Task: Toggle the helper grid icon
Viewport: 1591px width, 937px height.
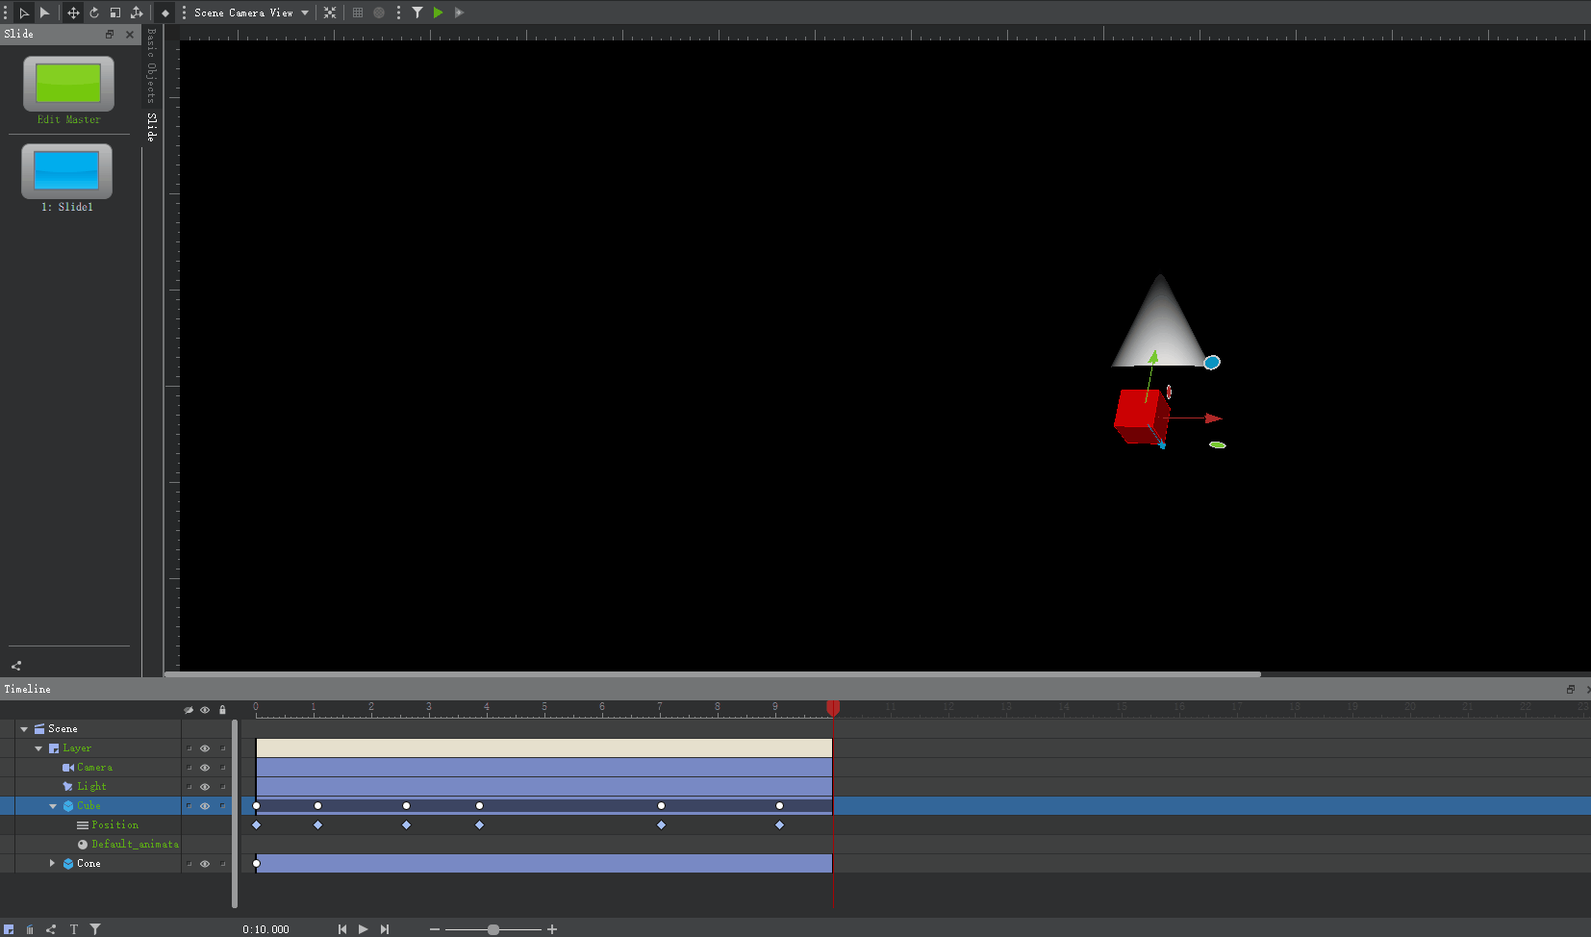Action: (357, 13)
